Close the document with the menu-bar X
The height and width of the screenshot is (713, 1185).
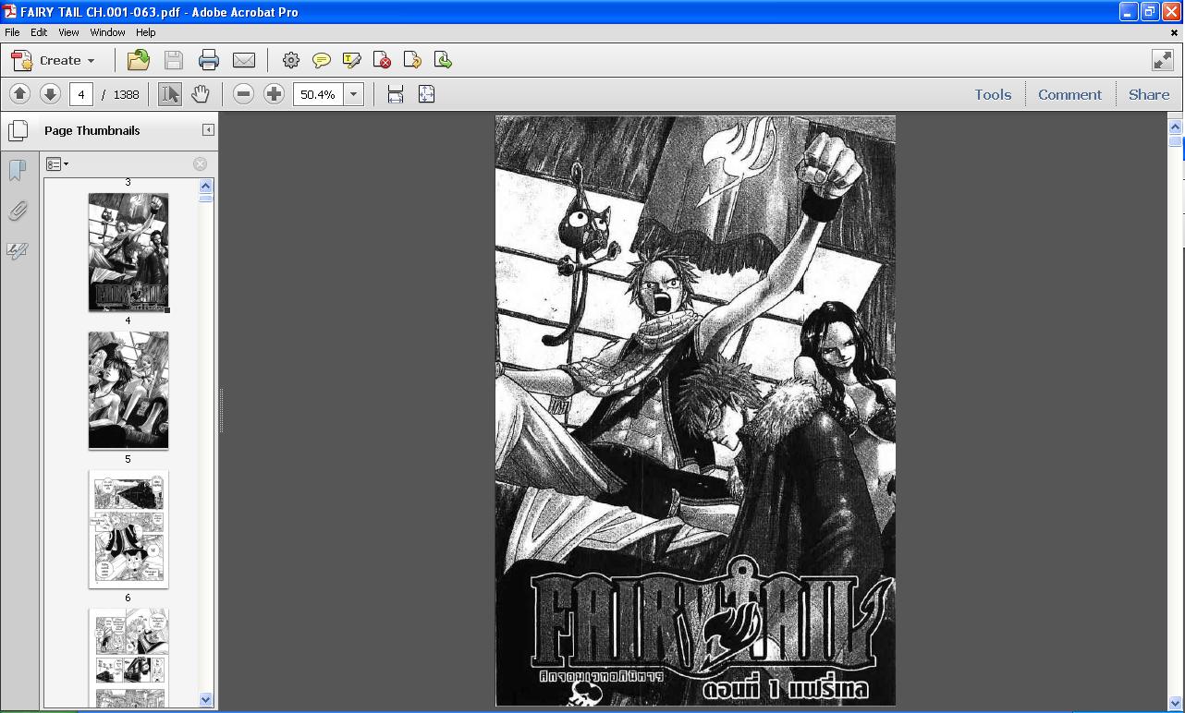[x=1174, y=32]
